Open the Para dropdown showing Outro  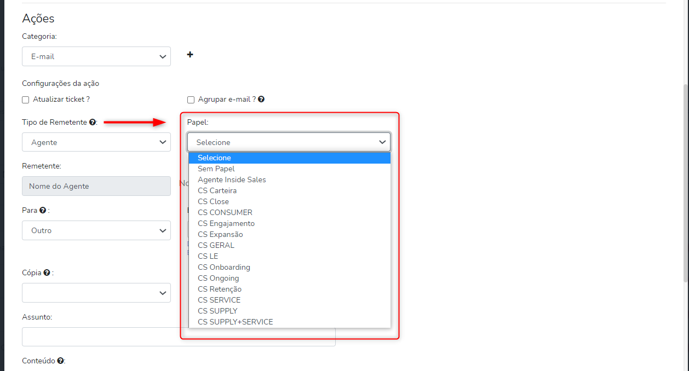96,230
